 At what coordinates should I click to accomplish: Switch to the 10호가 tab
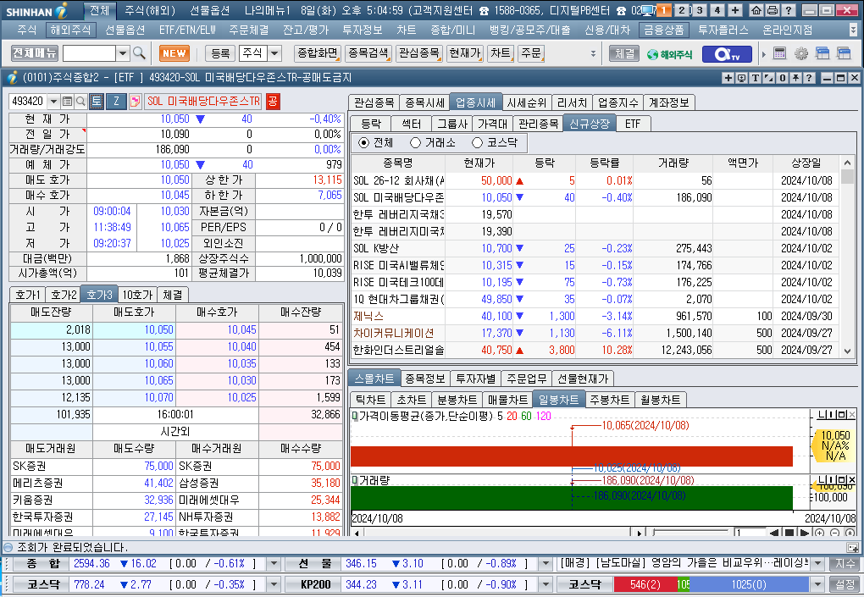137,295
